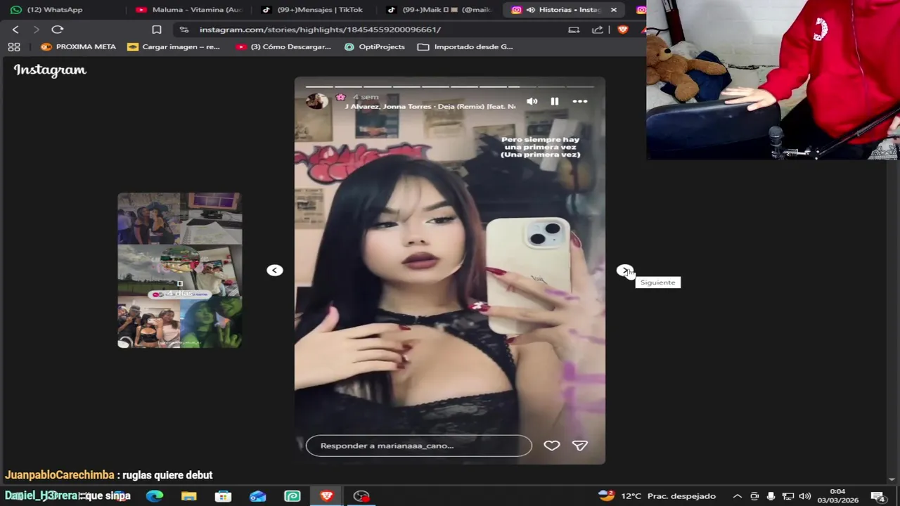Bookmark this page icon
Image resolution: width=900 pixels, height=506 pixels.
[157, 30]
